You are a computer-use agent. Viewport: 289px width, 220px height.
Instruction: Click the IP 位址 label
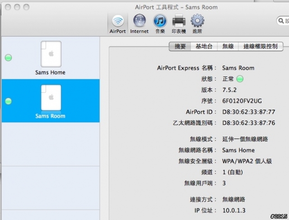point(205,210)
